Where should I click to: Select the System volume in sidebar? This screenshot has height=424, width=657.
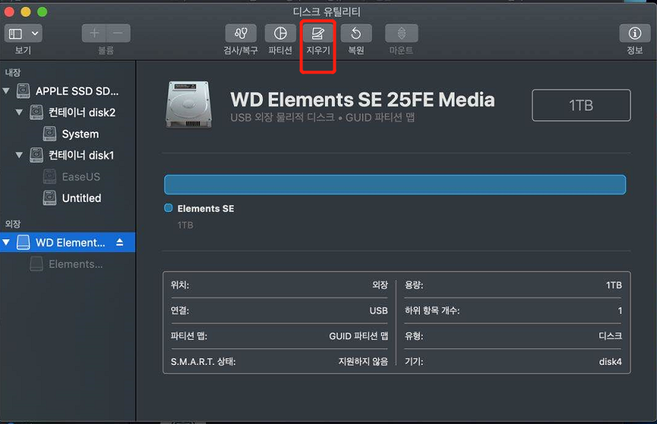[80, 134]
